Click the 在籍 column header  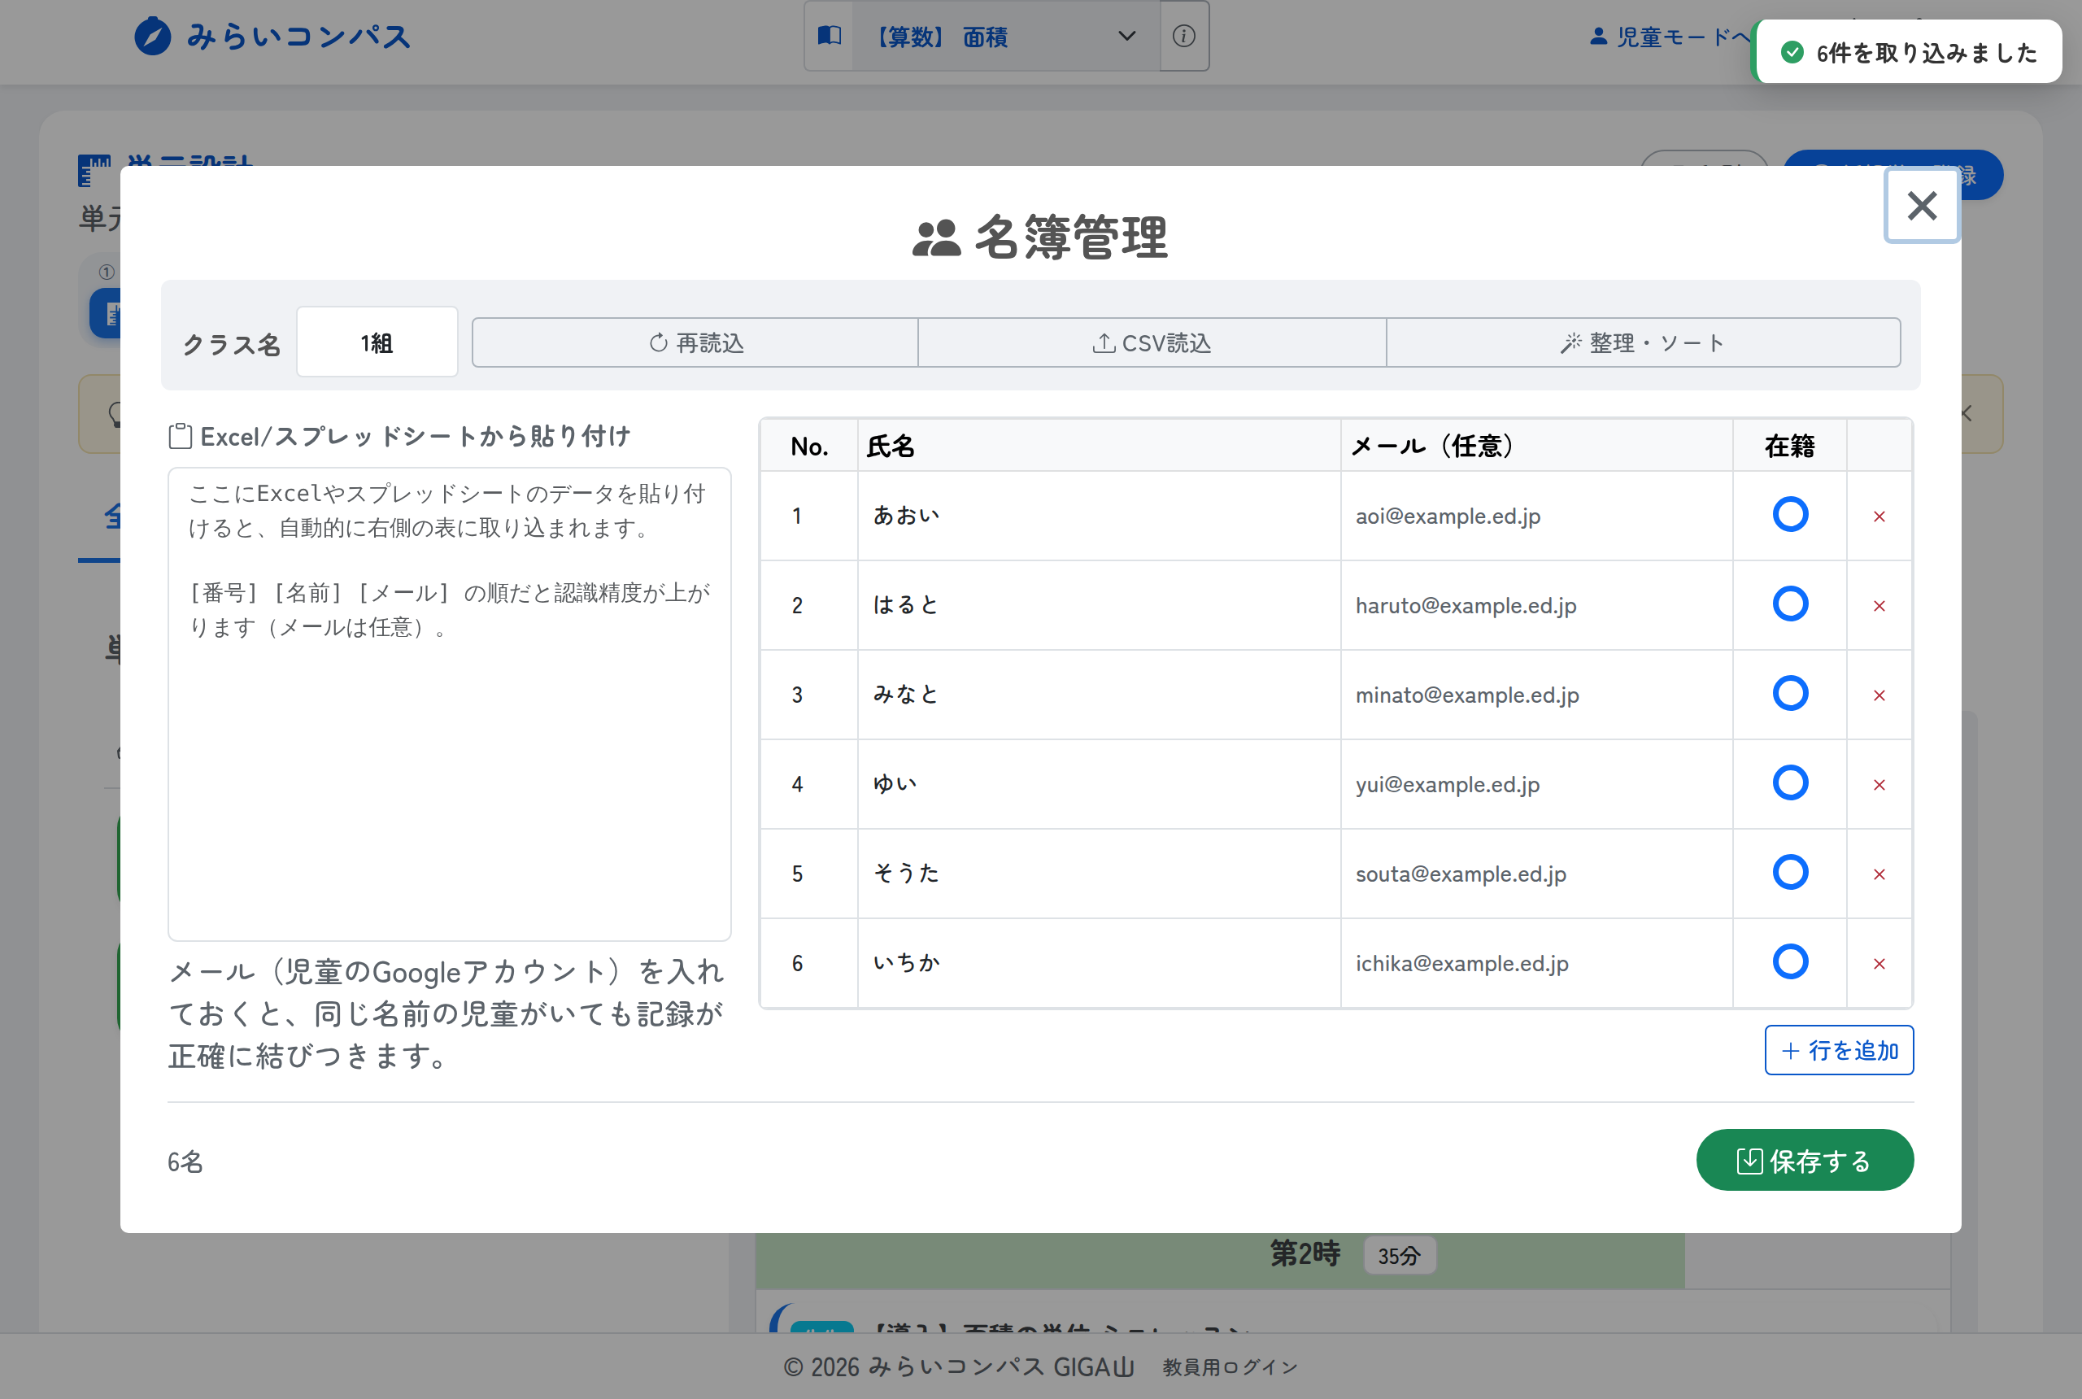click(x=1789, y=446)
